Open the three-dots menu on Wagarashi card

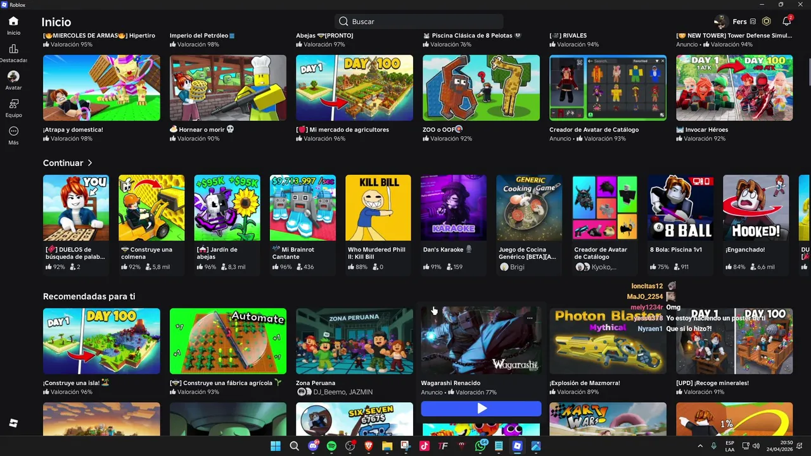coord(530,318)
